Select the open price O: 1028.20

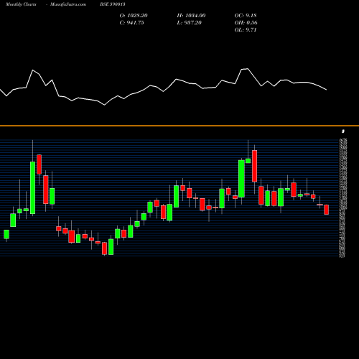click(x=134, y=16)
